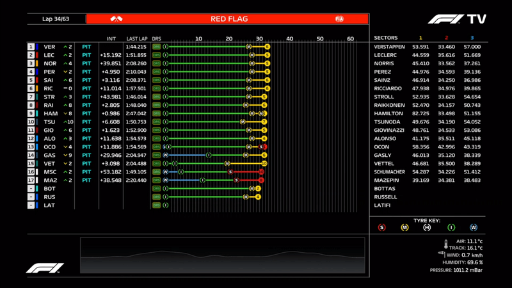
Task: Click the yellow sector 1 column header
Action: 420,38
